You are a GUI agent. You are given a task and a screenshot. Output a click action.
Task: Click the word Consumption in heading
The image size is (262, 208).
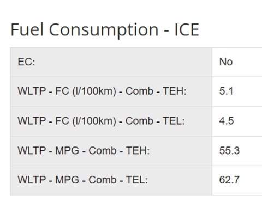[104, 30]
